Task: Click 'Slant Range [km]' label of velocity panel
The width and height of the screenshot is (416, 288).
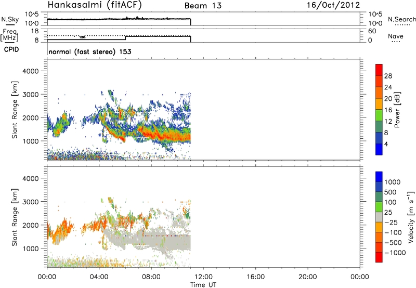Action: pos(15,217)
